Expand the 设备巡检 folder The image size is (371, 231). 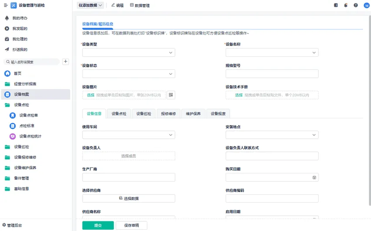pyautogui.click(x=7, y=147)
